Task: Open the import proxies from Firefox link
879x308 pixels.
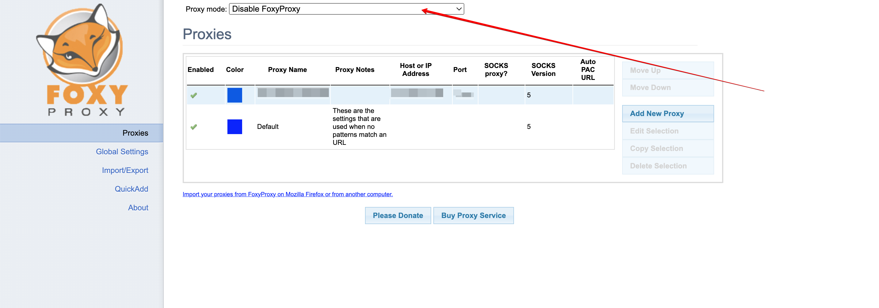Action: (x=288, y=194)
